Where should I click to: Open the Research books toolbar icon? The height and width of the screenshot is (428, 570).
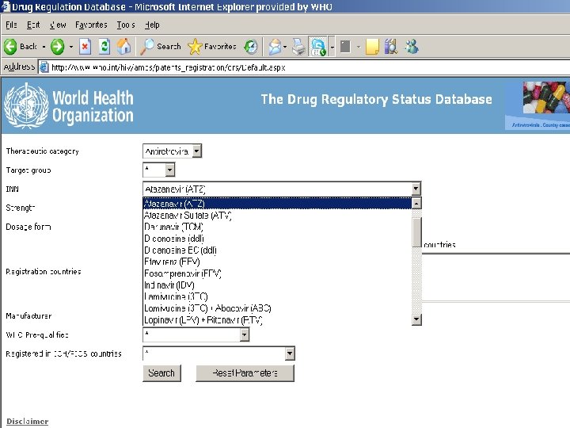point(391,47)
